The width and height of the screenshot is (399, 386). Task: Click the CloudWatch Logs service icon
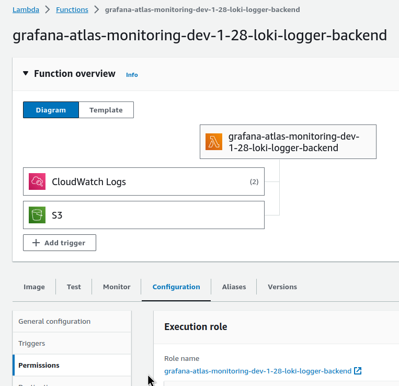coord(38,181)
